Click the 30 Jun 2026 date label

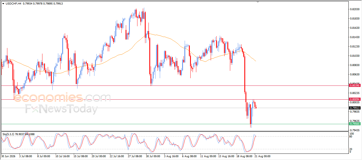click(8, 156)
